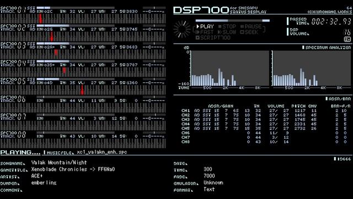The width and height of the screenshot is (353, 199).
Task: Click the SEEK button
Action: click(249, 32)
